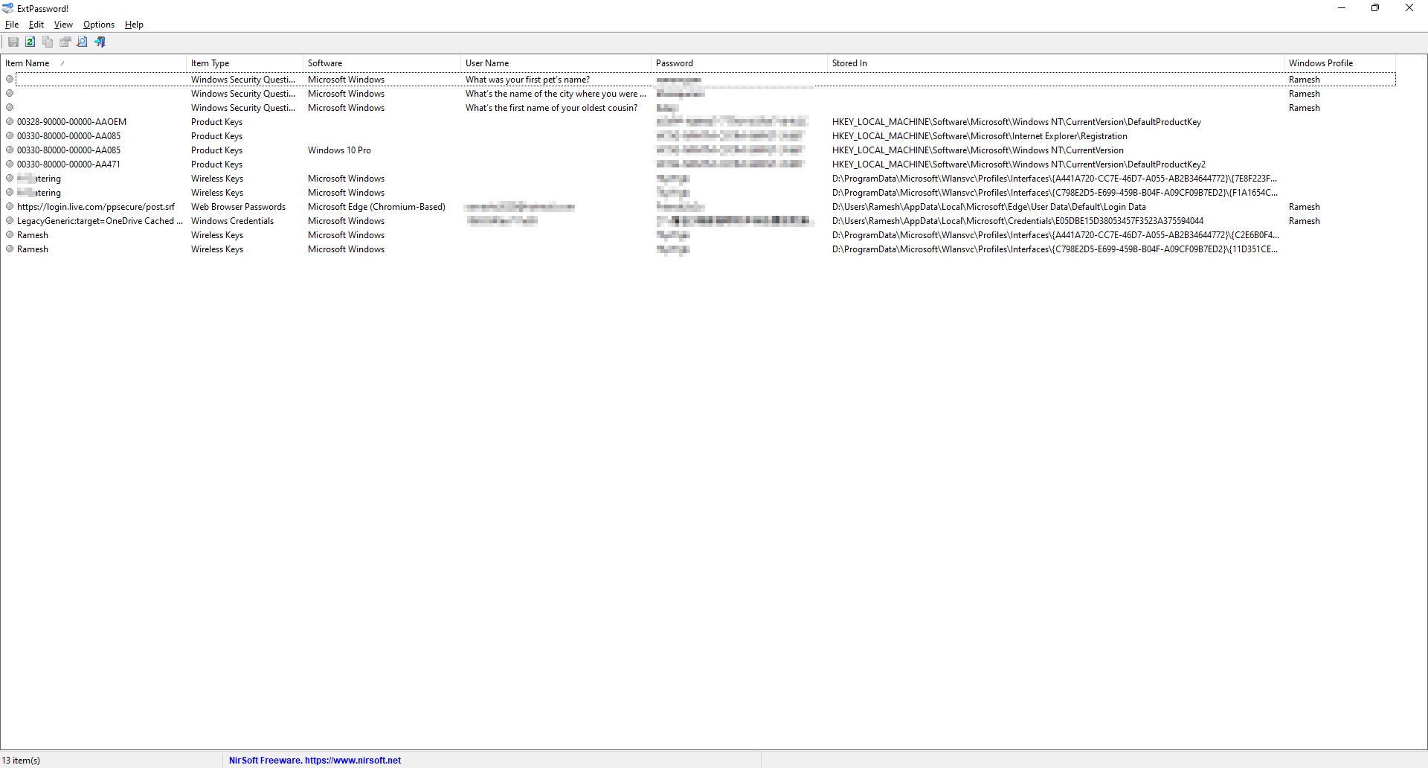Click the 'Windows 10 Pro' software cell

click(339, 150)
